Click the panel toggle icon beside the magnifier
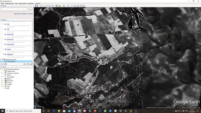This screenshot has width=201, height=113. tap(5, 64)
